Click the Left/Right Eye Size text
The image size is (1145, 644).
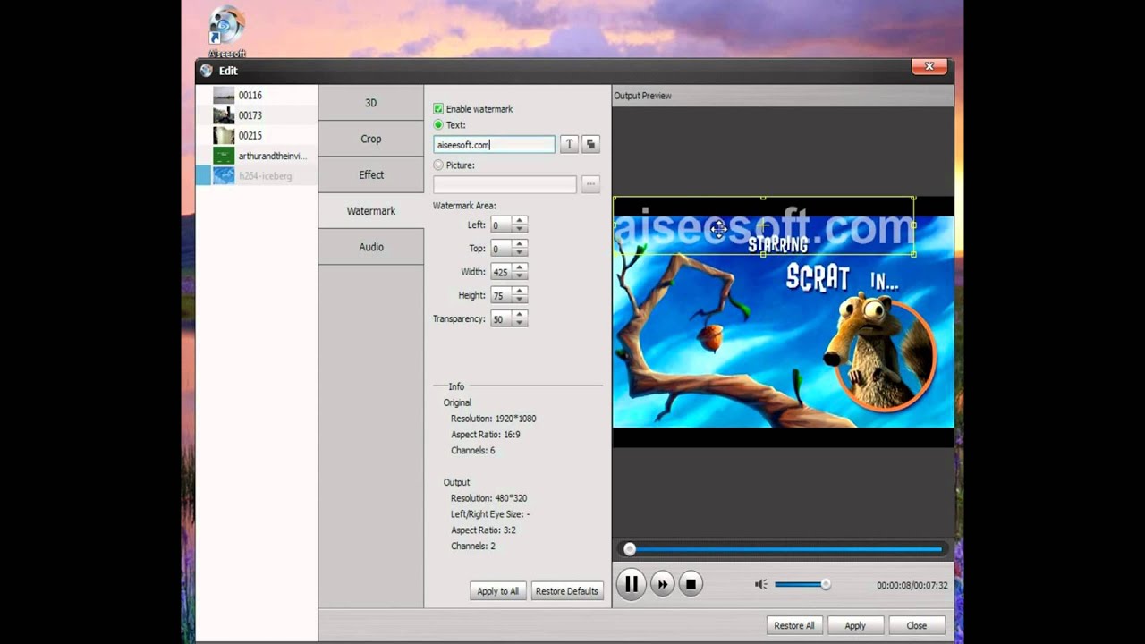tap(490, 514)
